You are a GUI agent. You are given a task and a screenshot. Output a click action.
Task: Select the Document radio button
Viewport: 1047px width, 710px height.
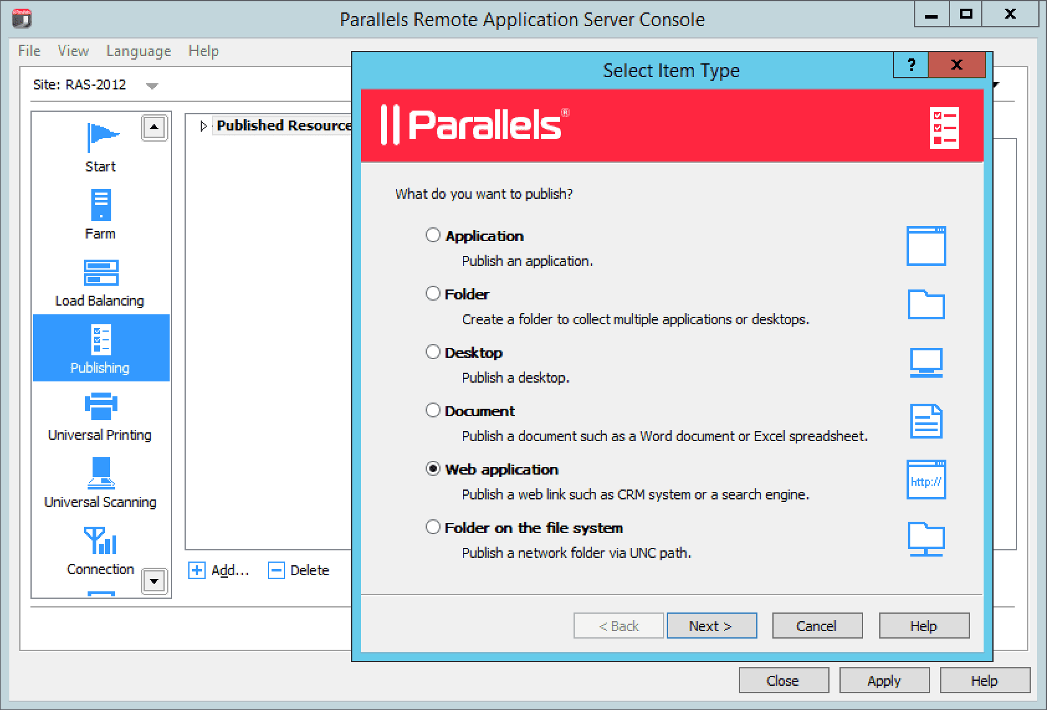tap(433, 410)
